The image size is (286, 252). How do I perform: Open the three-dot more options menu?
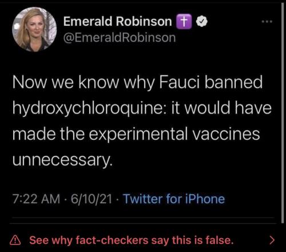coord(267,22)
